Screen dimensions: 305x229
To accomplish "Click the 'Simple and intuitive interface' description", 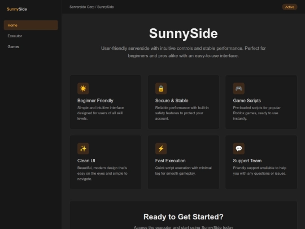I will coord(101,113).
